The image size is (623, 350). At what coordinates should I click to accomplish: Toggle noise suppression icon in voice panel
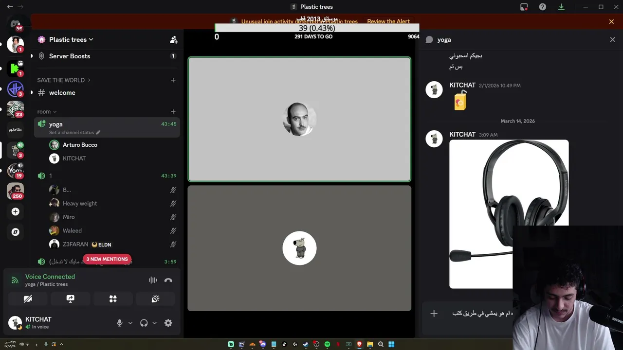(153, 280)
